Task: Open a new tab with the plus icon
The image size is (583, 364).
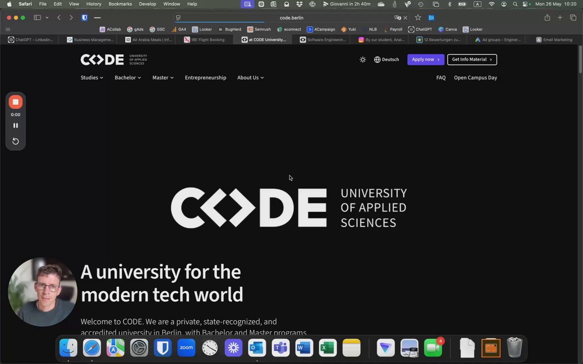Action: (560, 18)
